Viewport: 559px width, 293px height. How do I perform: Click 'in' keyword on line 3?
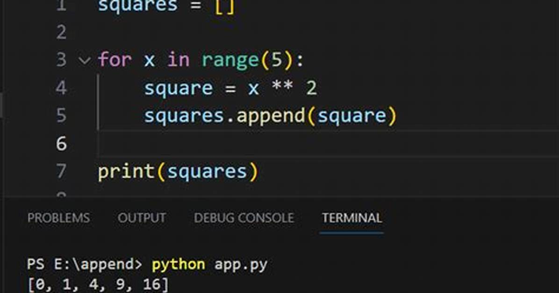178,59
